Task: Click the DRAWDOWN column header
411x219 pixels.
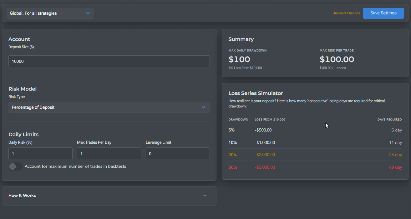Action: click(x=238, y=120)
